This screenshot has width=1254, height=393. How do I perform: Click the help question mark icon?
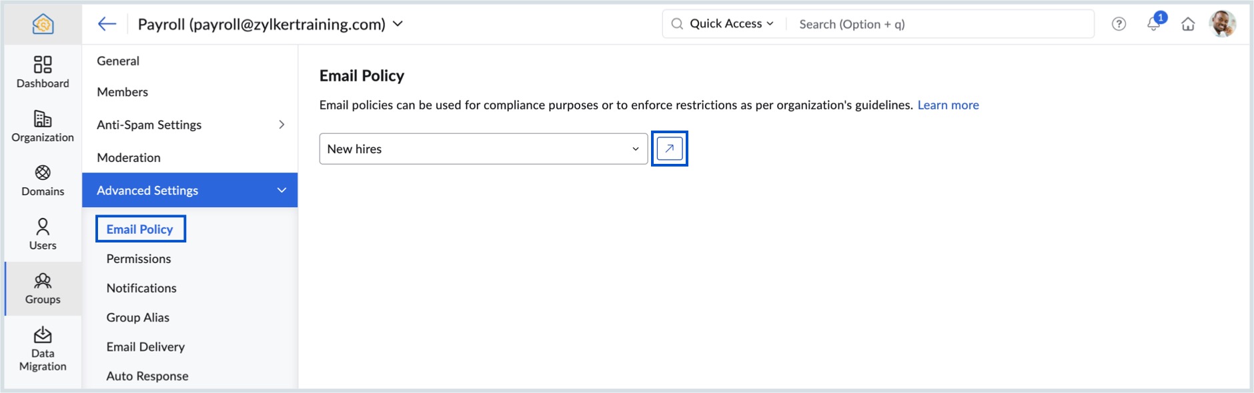[1119, 24]
